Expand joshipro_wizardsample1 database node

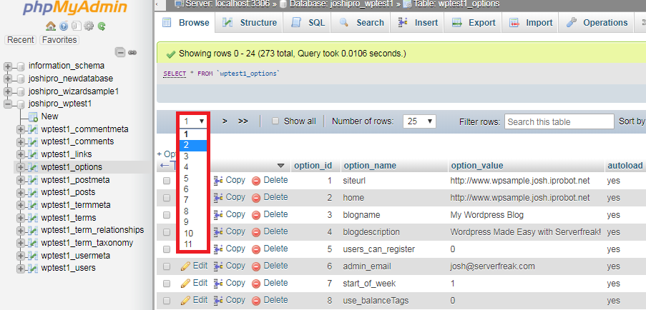pyautogui.click(x=8, y=91)
